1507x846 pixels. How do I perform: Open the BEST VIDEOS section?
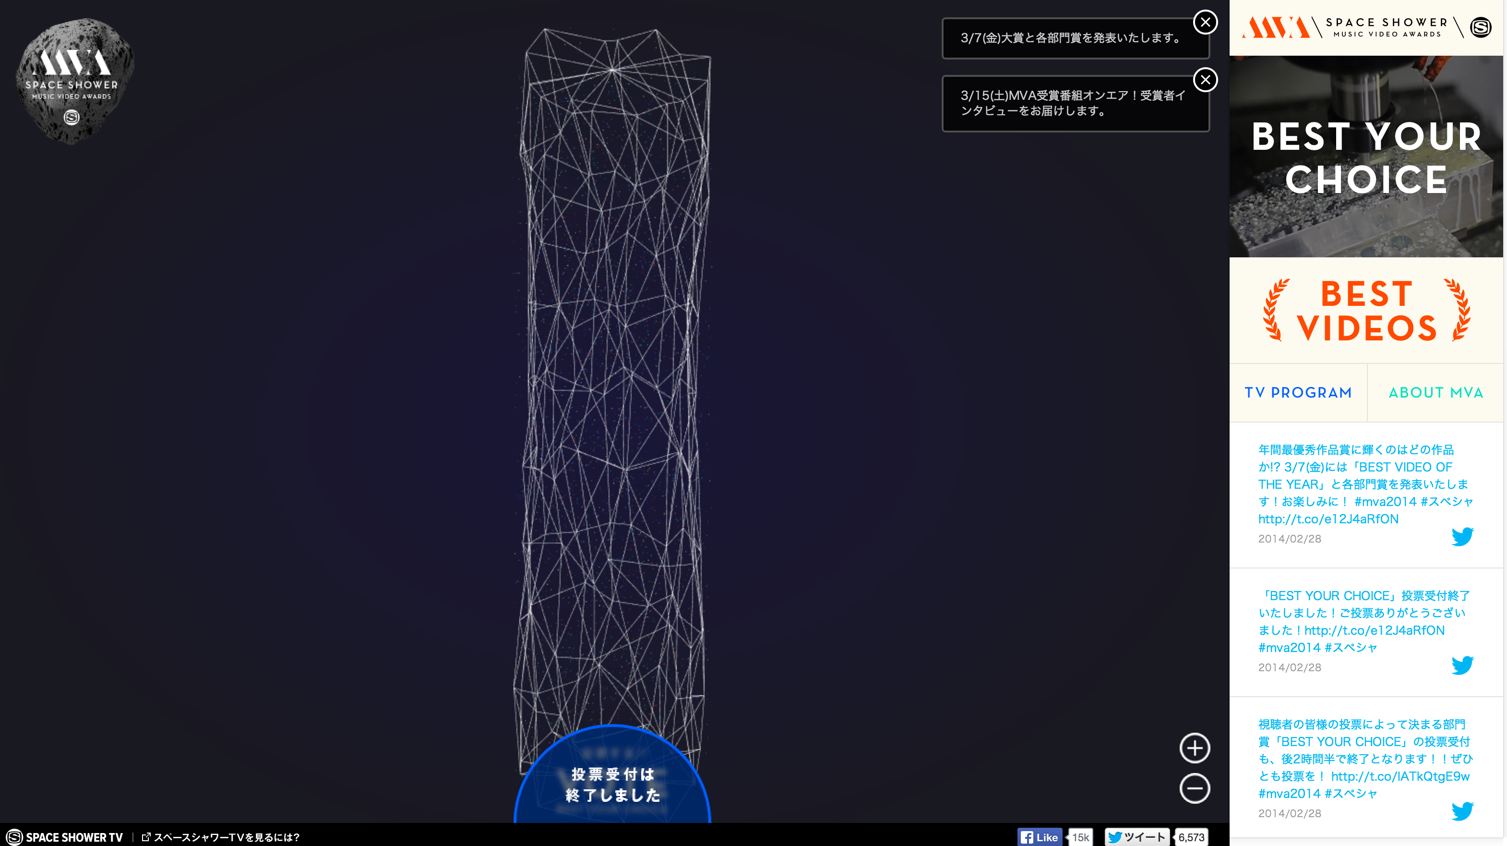1366,311
